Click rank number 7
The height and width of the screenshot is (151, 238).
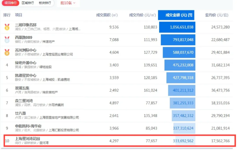coord(7,103)
